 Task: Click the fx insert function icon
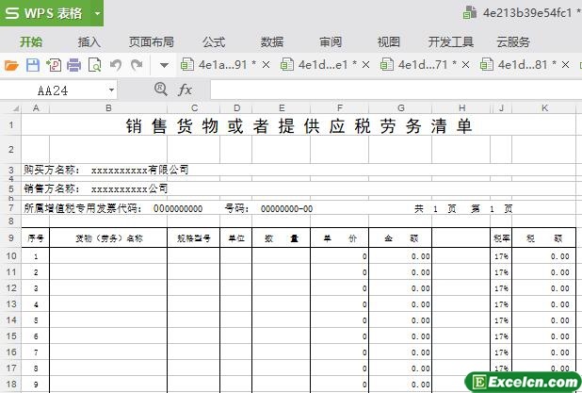185,90
